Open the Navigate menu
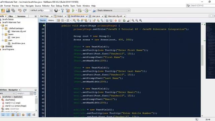Image resolution: width=215 pixels, height=121 pixels. point(30,6)
